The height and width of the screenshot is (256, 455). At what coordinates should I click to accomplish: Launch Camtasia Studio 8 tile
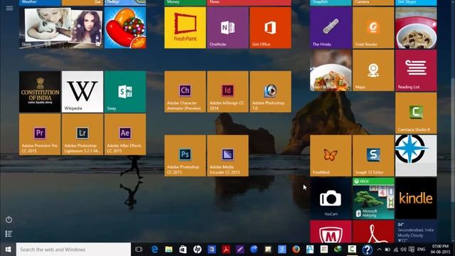point(416,113)
